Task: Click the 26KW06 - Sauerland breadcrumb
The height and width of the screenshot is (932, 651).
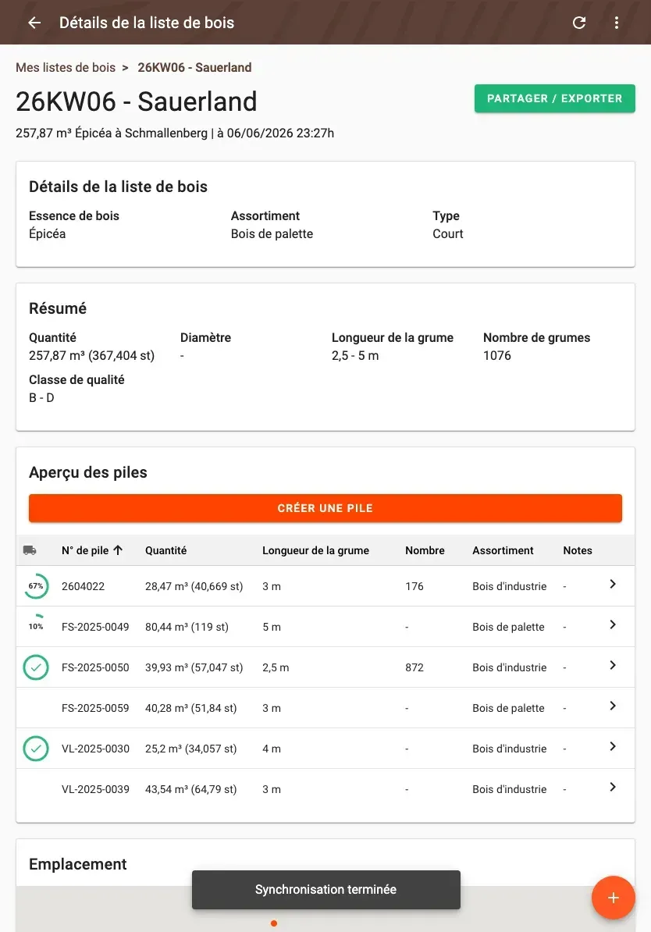Action: pyautogui.click(x=194, y=67)
